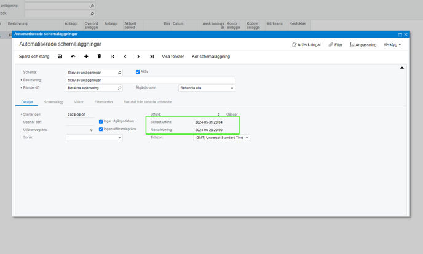Open Filer attachments
This screenshot has width=423, height=254.
click(x=335, y=45)
